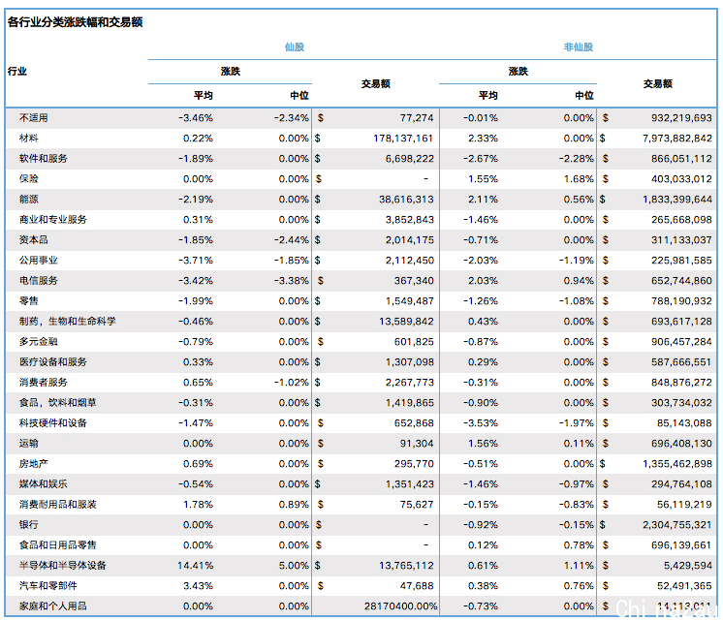Click the cell showing 3.43%

click(x=198, y=585)
